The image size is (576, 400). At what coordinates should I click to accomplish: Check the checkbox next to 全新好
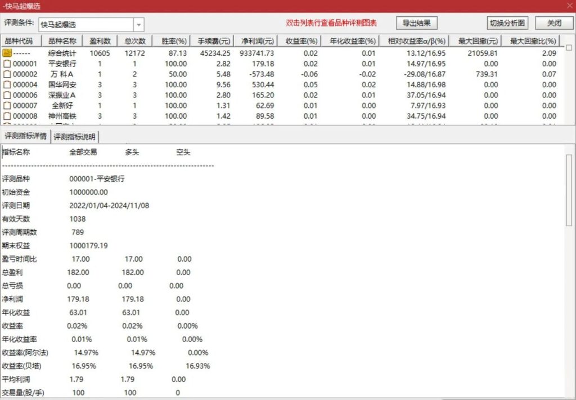click(8, 104)
